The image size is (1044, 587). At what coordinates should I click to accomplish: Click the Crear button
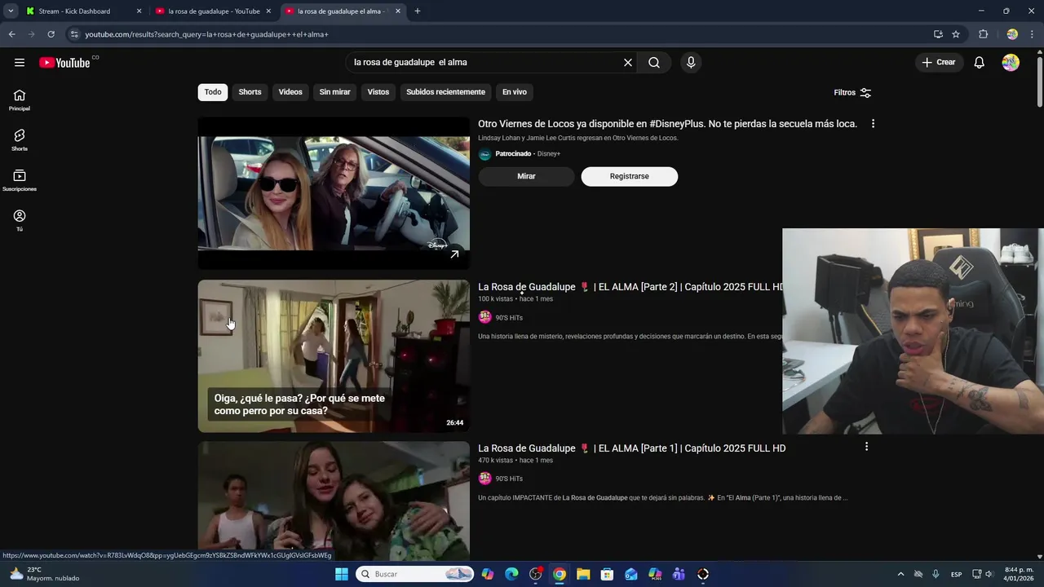tap(939, 63)
